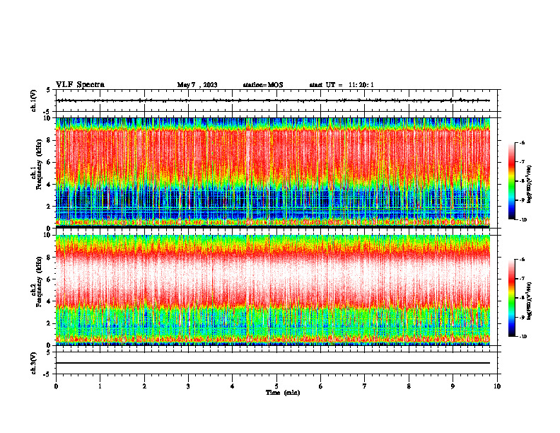
Task: Click the time axis tick label "10" at the end
Action: tap(497, 386)
